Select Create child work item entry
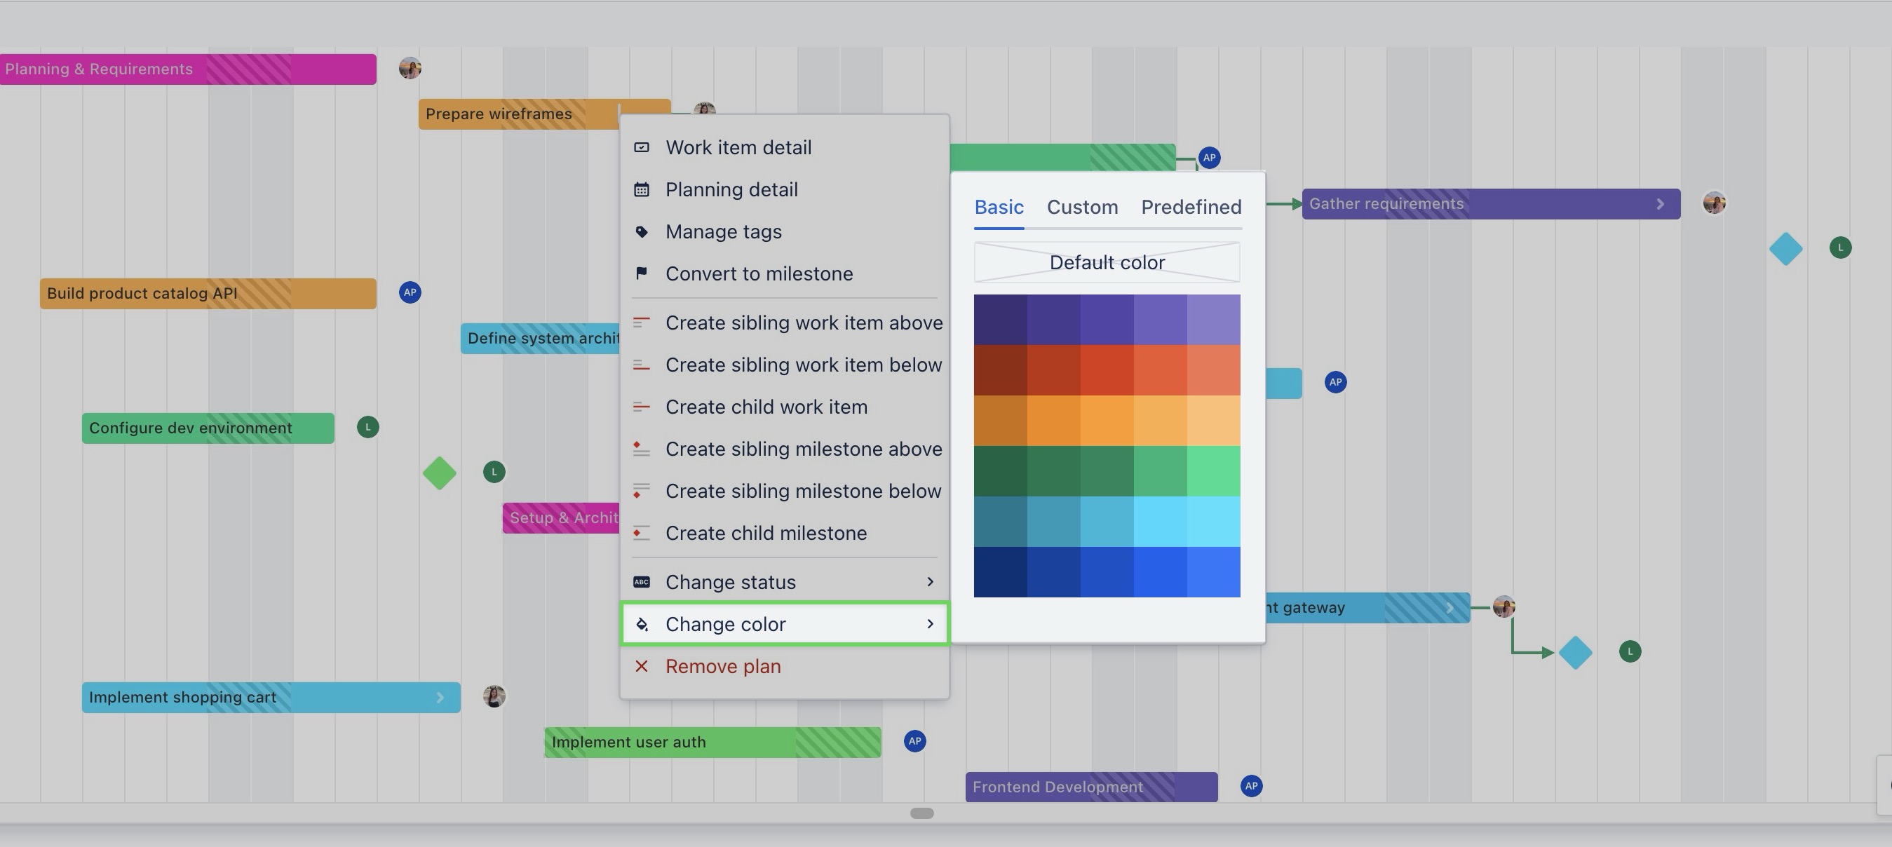Viewport: 1892px width, 847px height. (x=766, y=407)
